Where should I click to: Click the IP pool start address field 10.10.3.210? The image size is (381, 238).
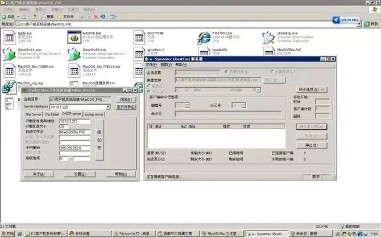tap(75, 121)
